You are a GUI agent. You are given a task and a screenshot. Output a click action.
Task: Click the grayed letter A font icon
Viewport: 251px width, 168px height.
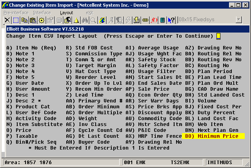pyautogui.click(x=111, y=20)
